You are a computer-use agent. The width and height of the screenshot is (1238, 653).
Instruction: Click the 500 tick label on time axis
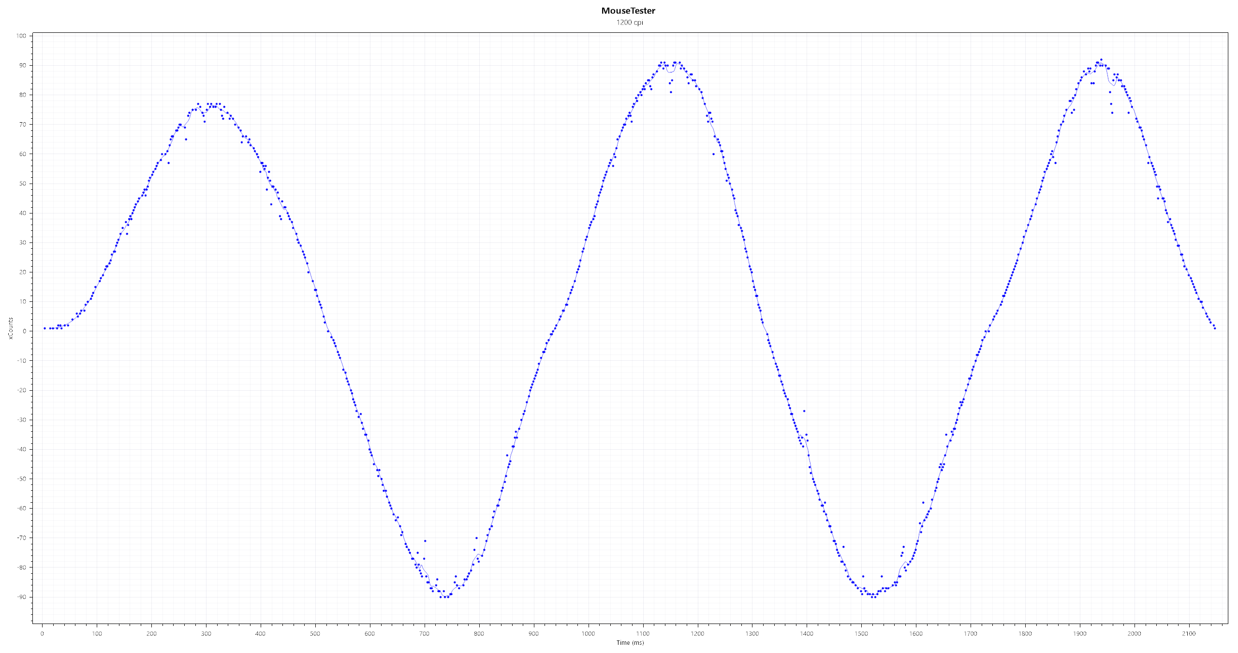pyautogui.click(x=315, y=633)
